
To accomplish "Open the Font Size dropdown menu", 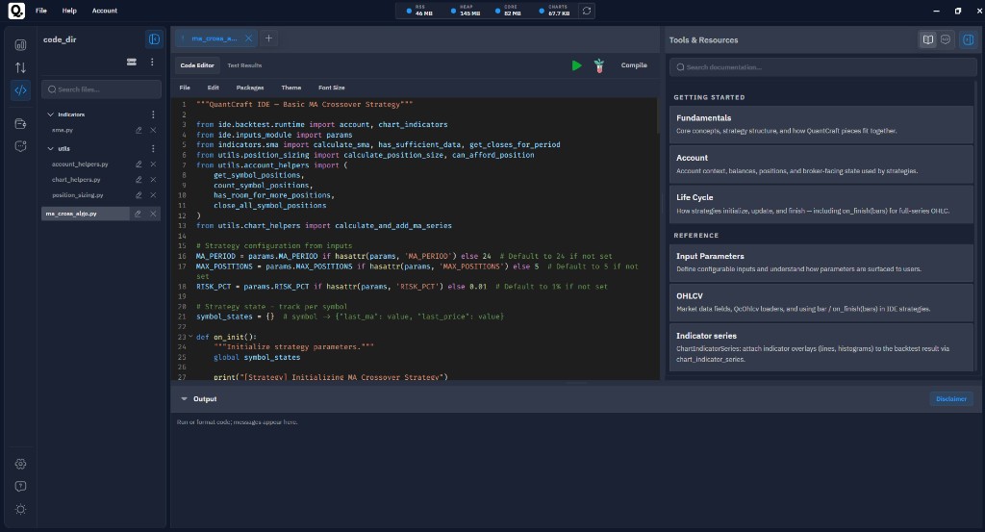I will click(331, 88).
